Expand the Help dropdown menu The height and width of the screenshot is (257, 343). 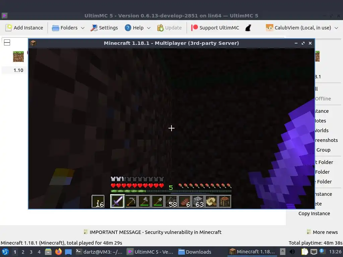click(x=138, y=28)
